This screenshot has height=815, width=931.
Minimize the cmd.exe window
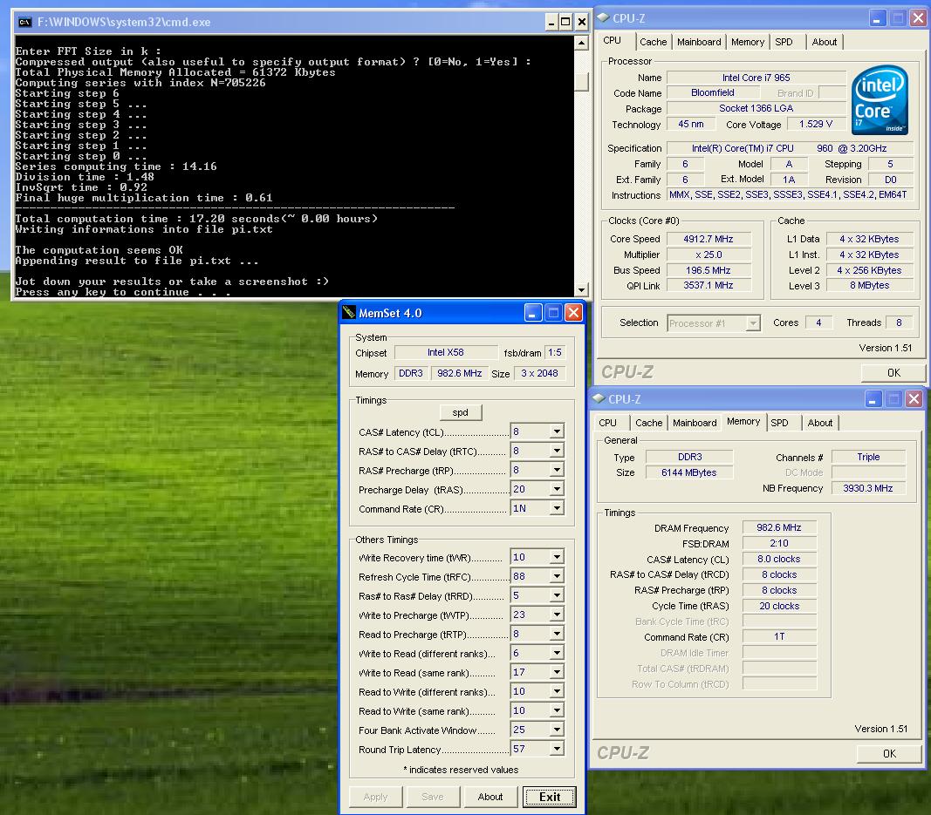click(x=551, y=23)
